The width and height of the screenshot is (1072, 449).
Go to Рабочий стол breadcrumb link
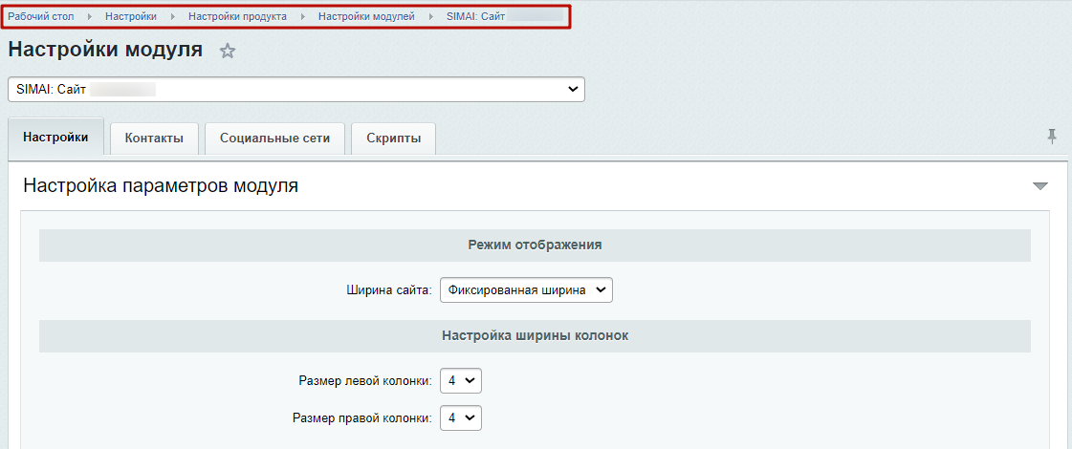(x=41, y=17)
